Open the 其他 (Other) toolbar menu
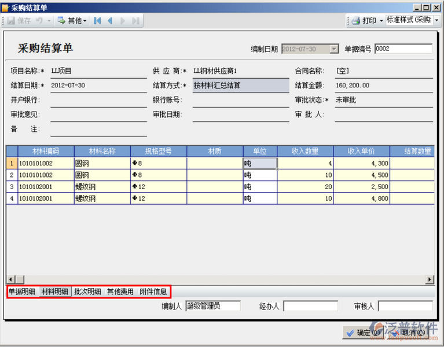This screenshot has width=444, height=347. click(72, 21)
